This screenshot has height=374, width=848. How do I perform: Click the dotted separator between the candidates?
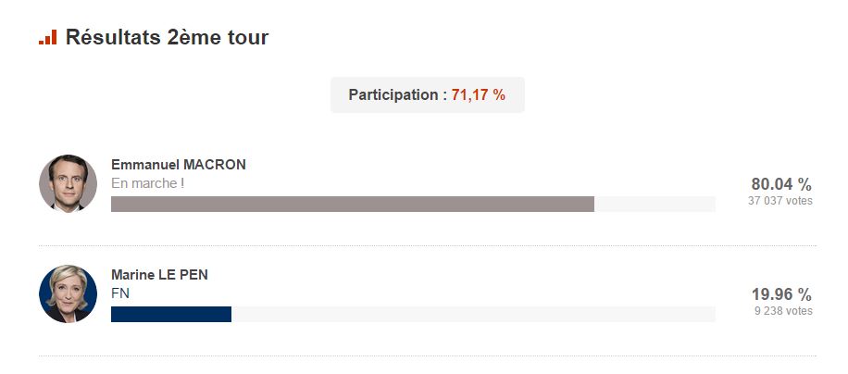click(x=427, y=245)
